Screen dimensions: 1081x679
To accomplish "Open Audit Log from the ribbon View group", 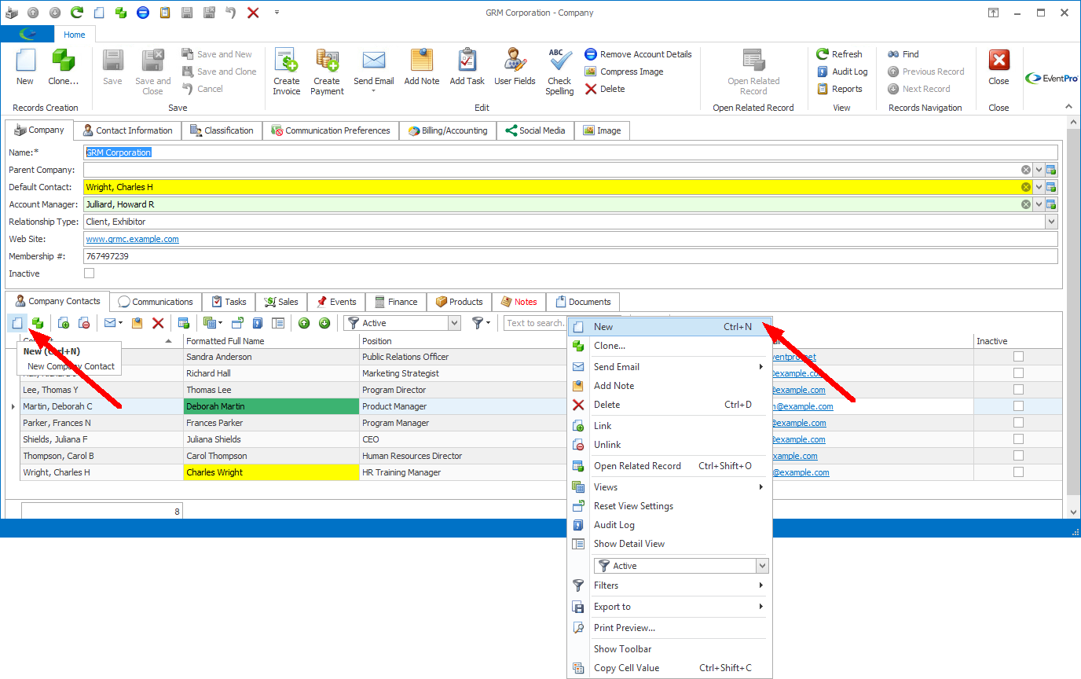I will point(841,72).
